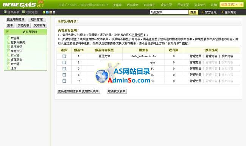246x146 pixels.
Task: Click 管理内容 in the 普通文章 row
Action: 211,56
